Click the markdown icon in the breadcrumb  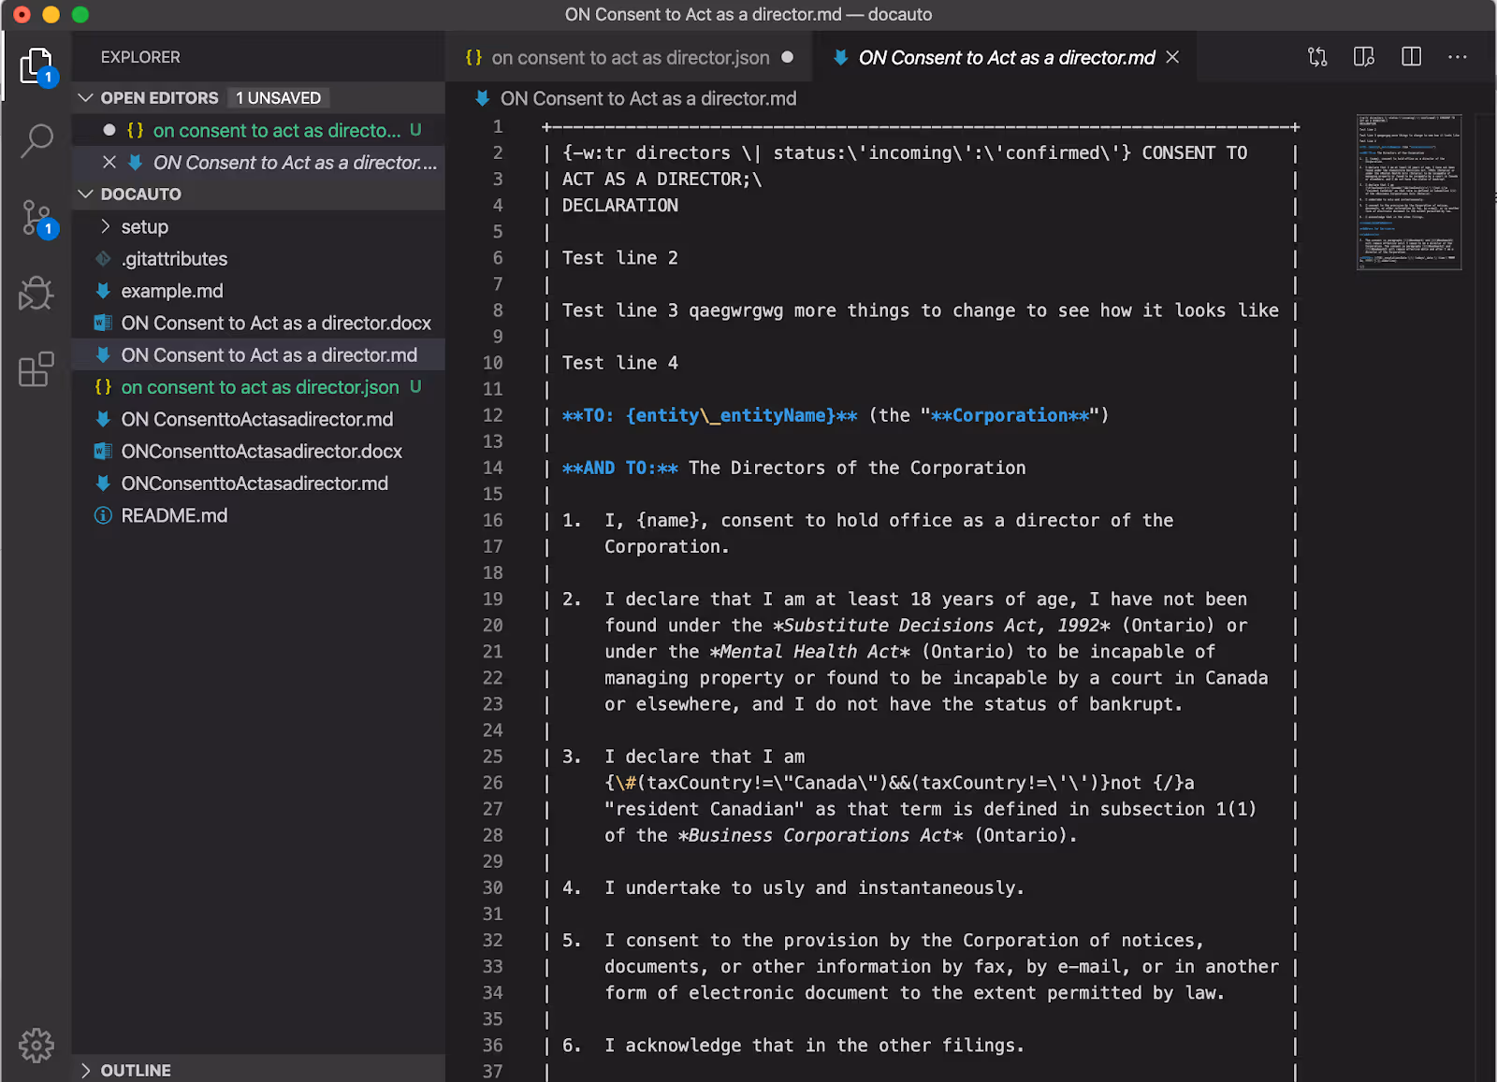483,98
